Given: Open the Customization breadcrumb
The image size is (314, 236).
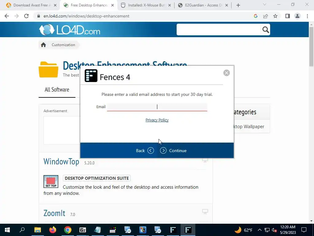Looking at the screenshot, I should click(63, 45).
